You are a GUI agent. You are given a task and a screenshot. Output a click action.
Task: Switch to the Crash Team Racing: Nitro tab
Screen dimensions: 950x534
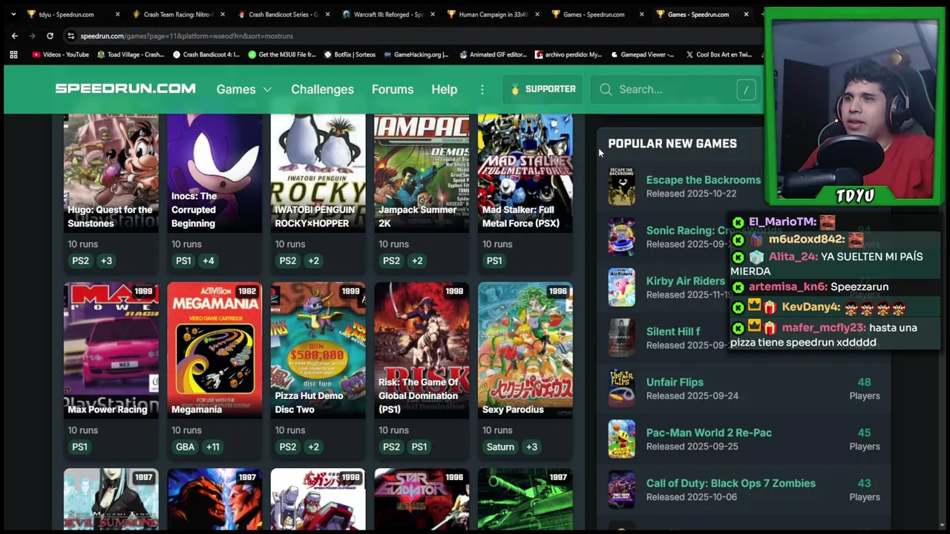click(178, 14)
